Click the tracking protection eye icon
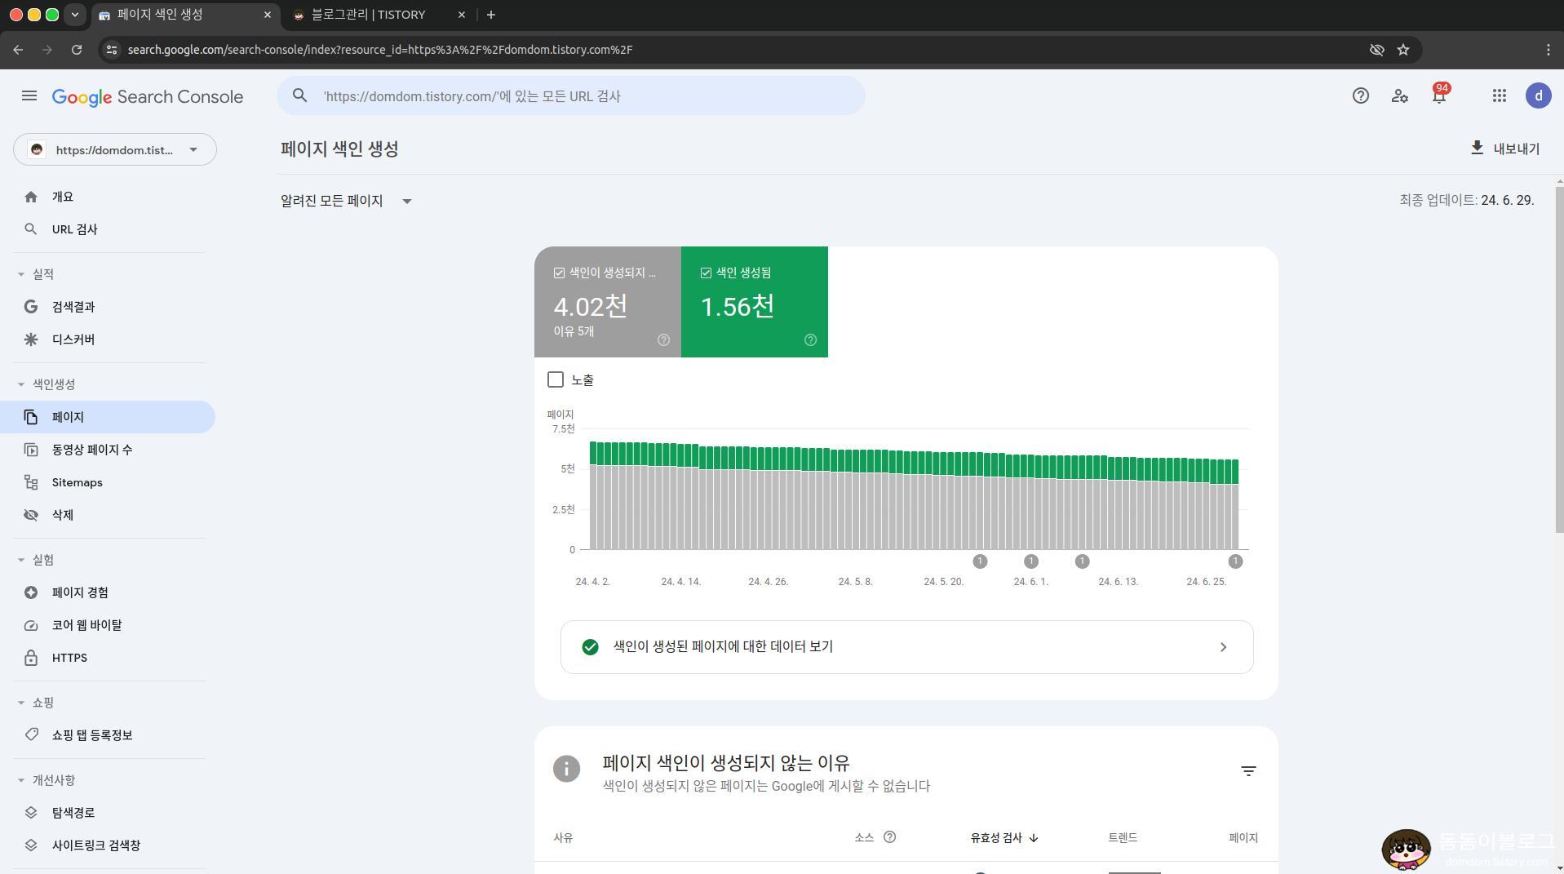 point(1376,50)
